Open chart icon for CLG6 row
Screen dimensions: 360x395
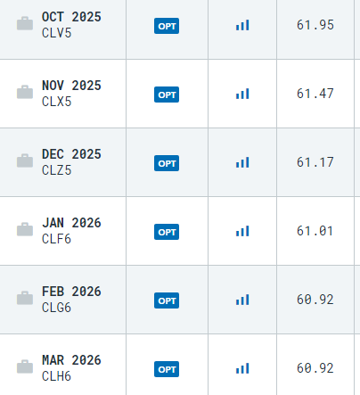[242, 300]
